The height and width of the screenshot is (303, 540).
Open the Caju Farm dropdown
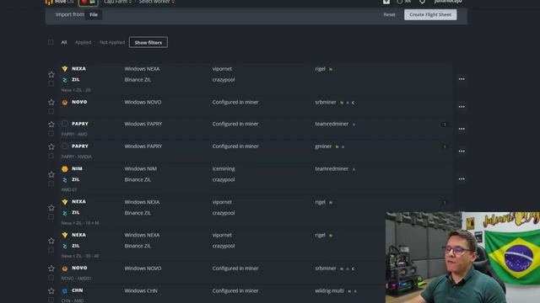pyautogui.click(x=117, y=2)
